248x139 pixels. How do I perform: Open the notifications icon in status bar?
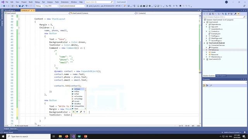[x=245, y=132]
